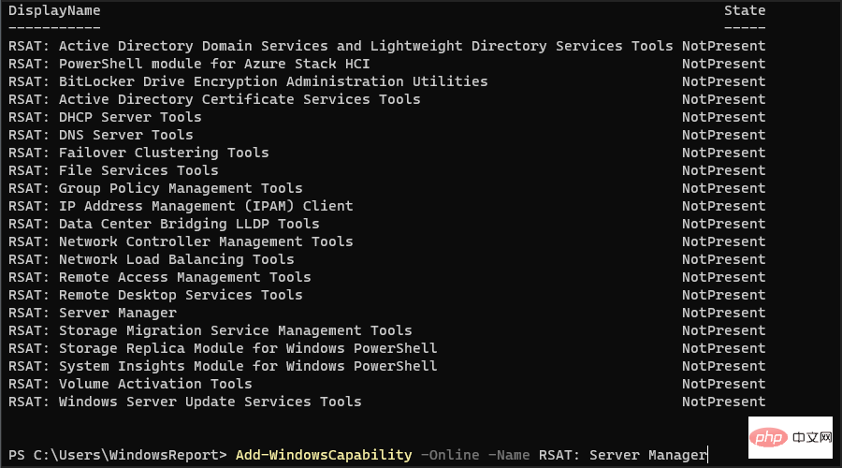Click the State column header
This screenshot has height=468, width=842.
coord(745,10)
